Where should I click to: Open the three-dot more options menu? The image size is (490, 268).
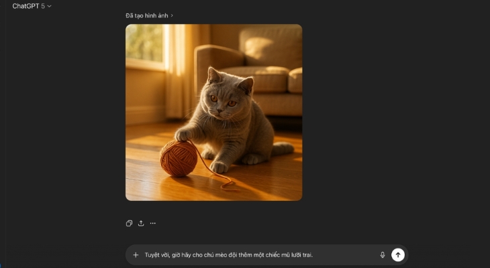tap(153, 223)
